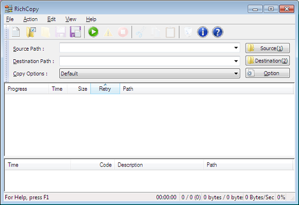Start copy with green play icon
This screenshot has height=205, width=299.
point(93,32)
